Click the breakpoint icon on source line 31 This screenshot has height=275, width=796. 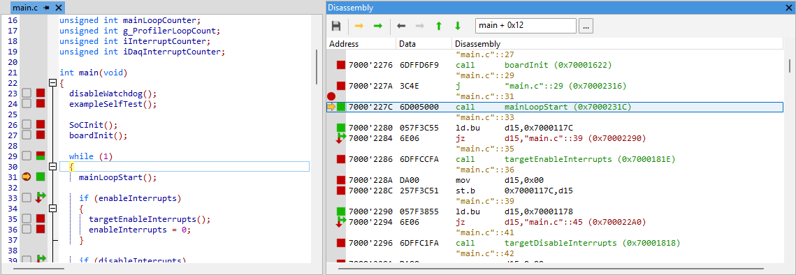[x=27, y=177]
